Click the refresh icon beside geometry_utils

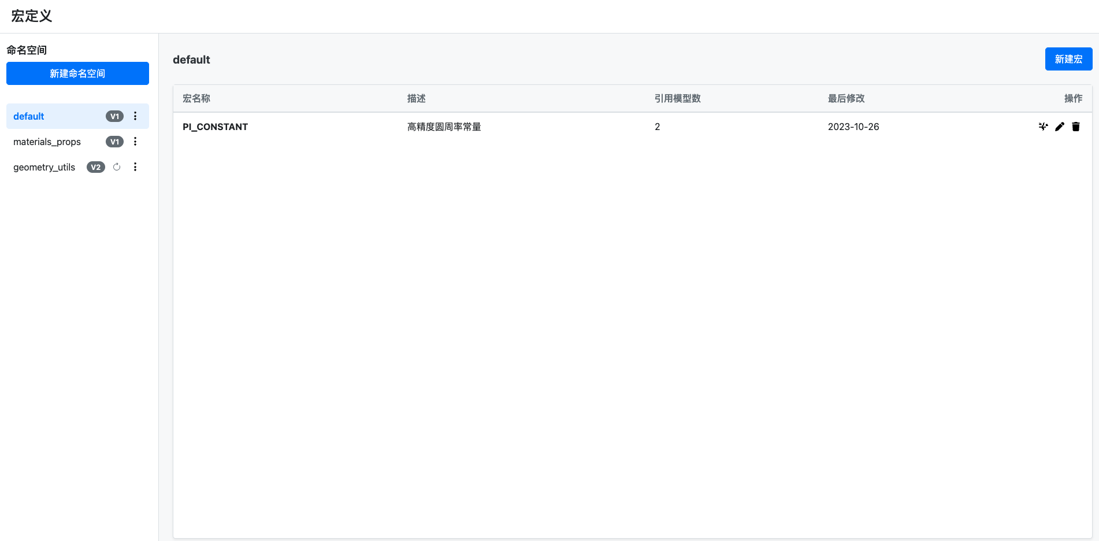[117, 167]
